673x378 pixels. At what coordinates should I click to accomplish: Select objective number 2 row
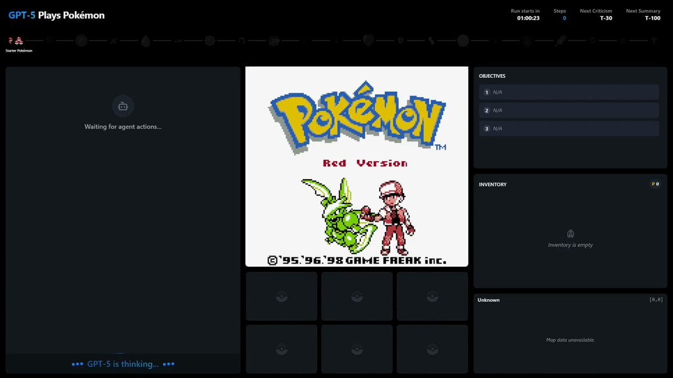tap(569, 110)
